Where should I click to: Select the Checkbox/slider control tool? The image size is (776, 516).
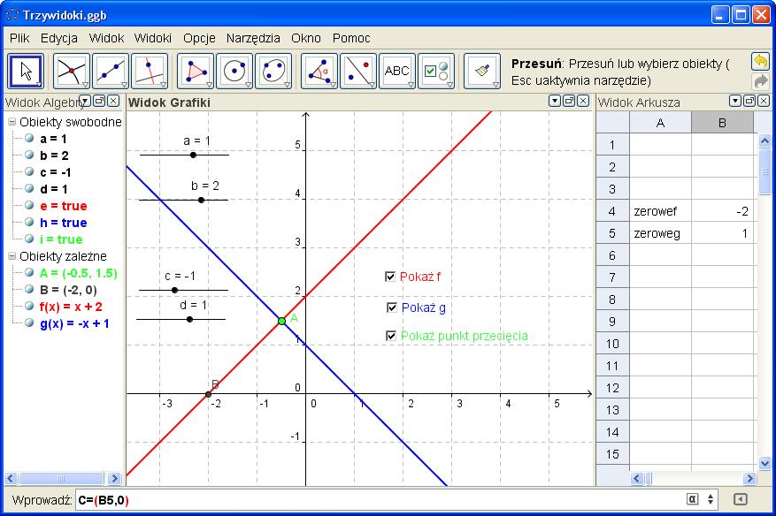tap(436, 72)
